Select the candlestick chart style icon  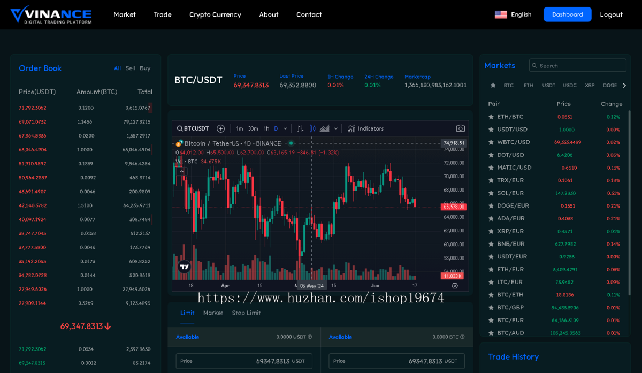click(x=312, y=128)
